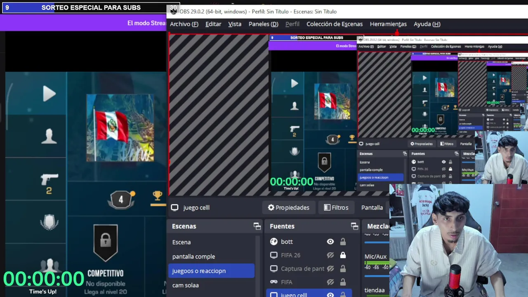Show the Captura de pant source via eye icon
Viewport: 528px width, 297px height.
tap(330, 269)
